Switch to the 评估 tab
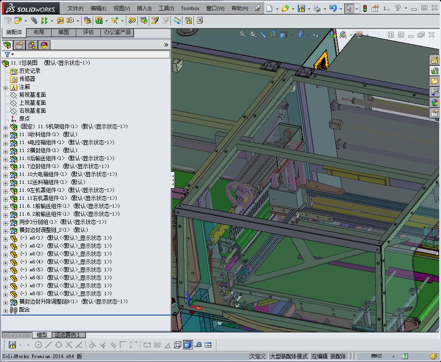Viewport: 441px width, 362px height. tap(88, 32)
